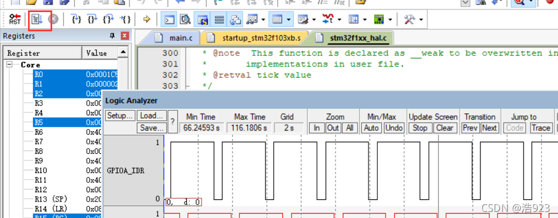Show next statement yellow arrow icon

point(147,19)
